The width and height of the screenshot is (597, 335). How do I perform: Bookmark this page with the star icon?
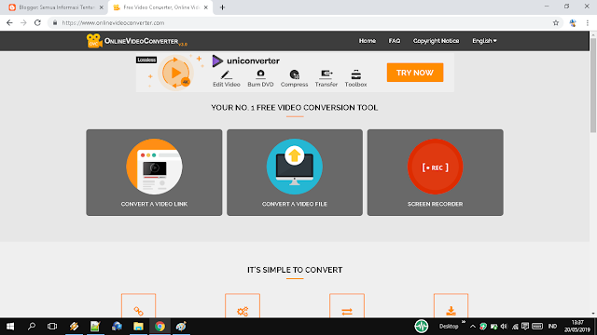point(556,22)
